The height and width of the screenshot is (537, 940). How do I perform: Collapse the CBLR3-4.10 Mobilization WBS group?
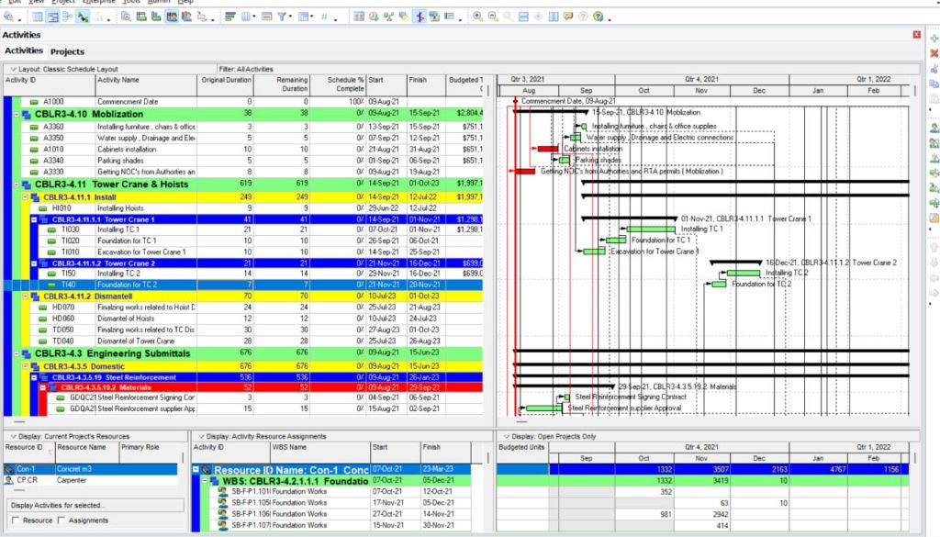15,114
